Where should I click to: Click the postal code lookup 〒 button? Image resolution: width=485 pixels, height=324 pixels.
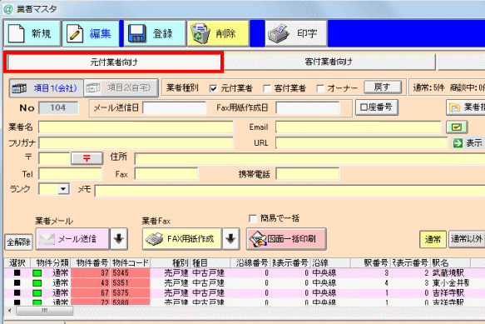[x=87, y=158]
